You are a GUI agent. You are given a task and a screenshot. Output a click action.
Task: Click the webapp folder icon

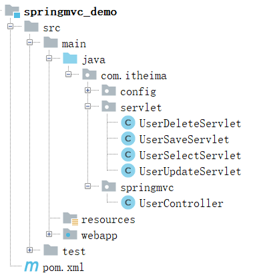tap(70, 234)
